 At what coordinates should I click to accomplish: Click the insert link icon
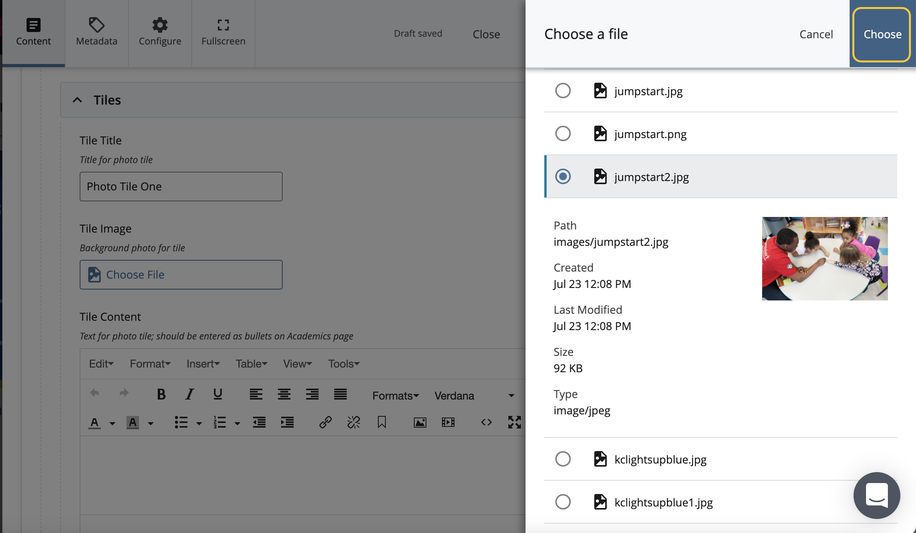coord(325,423)
